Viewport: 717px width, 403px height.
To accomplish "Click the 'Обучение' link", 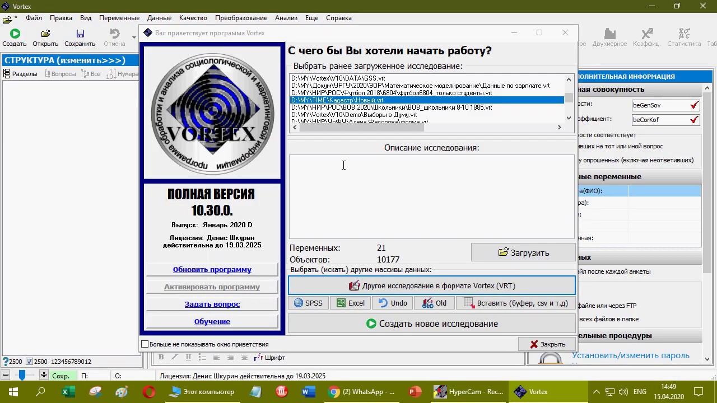I will [212, 321].
